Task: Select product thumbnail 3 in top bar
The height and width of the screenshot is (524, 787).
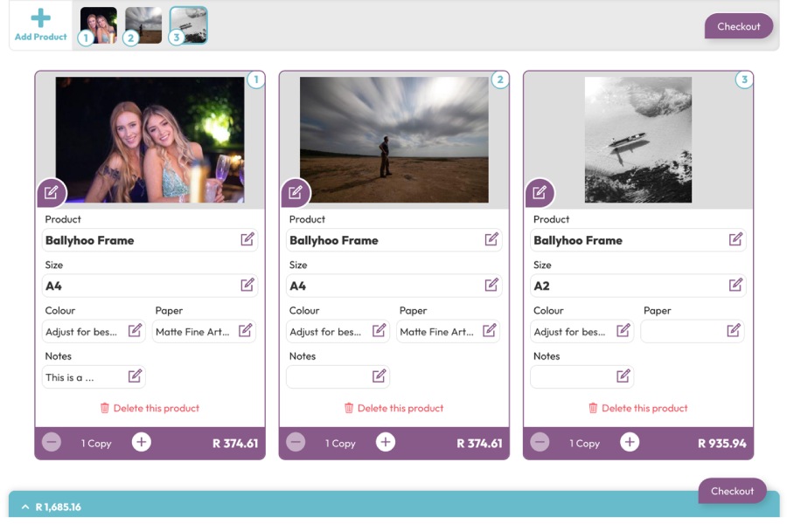Action: coord(188,25)
